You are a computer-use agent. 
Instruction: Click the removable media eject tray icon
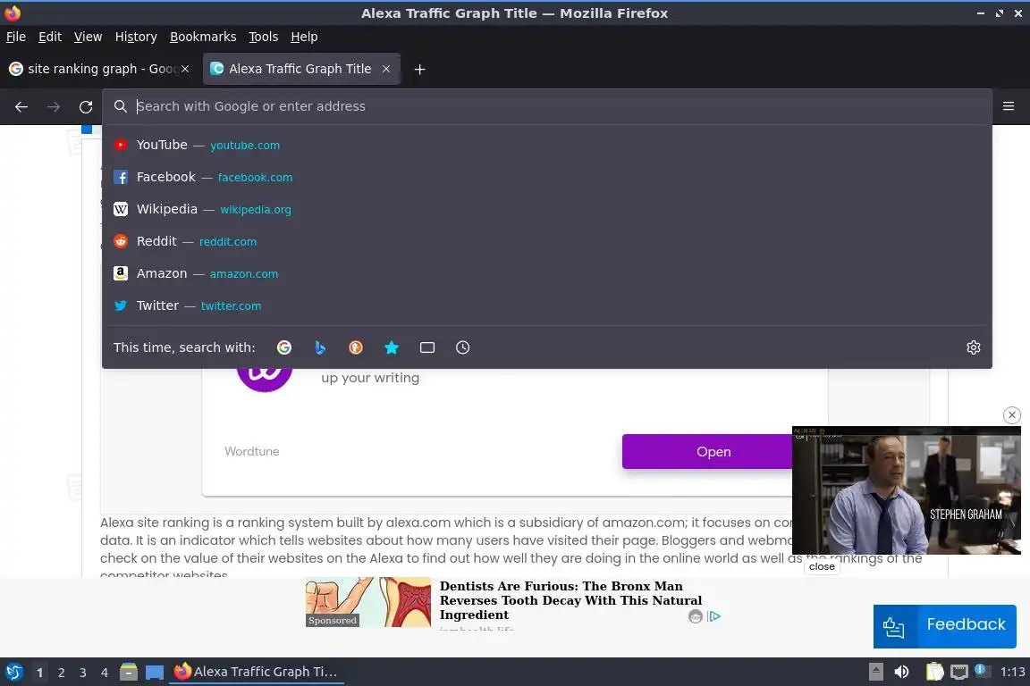click(876, 672)
